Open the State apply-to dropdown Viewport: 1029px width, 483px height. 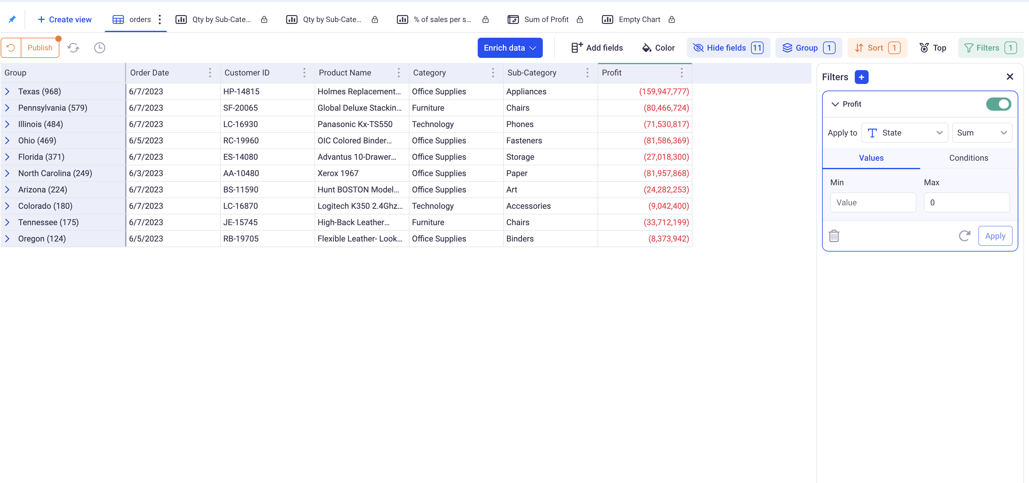(904, 133)
